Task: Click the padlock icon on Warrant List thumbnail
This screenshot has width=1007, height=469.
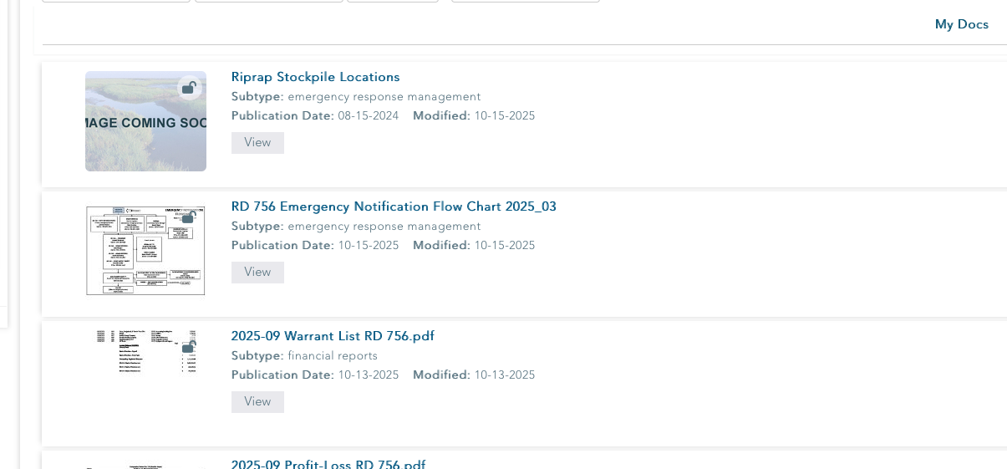Action: coord(189,347)
